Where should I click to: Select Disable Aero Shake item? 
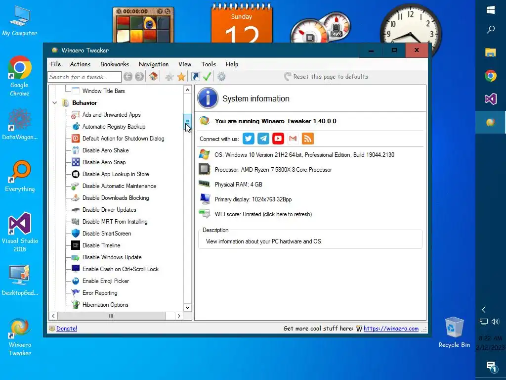[106, 150]
